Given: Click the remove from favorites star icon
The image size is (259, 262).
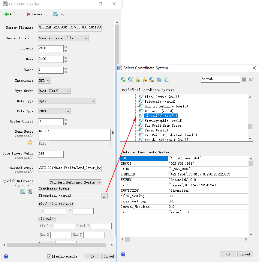Looking at the screenshot, I should coord(145,80).
